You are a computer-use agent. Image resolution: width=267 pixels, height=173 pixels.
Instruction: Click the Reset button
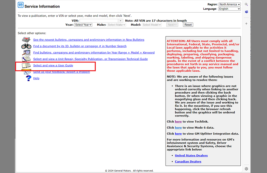(x=188, y=25)
